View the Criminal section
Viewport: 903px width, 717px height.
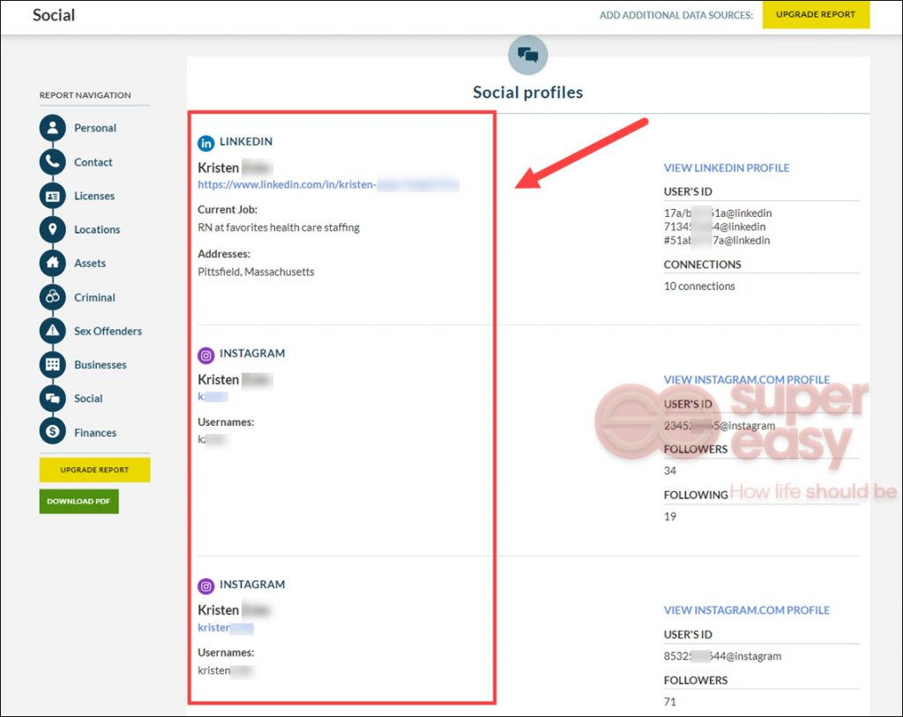[x=94, y=297]
